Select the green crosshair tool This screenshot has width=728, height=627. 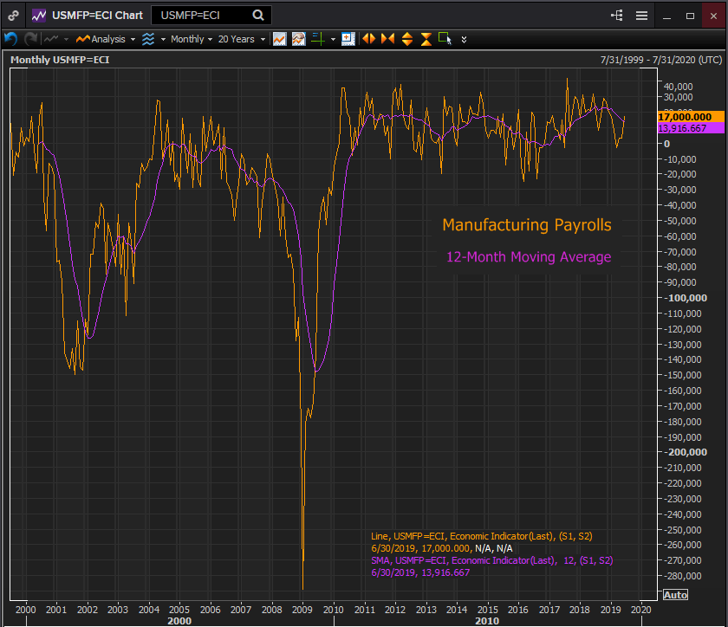pyautogui.click(x=318, y=39)
